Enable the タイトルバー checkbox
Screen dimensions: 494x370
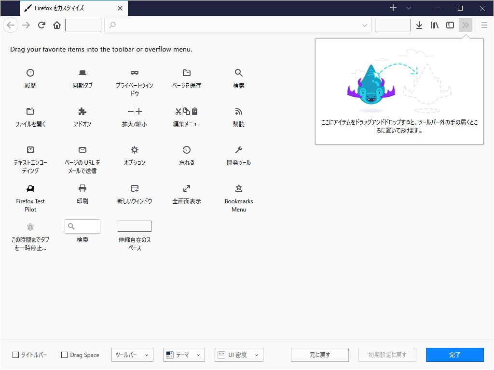[x=16, y=355]
